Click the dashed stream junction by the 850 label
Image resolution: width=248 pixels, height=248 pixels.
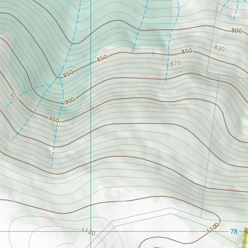pos(60,77)
